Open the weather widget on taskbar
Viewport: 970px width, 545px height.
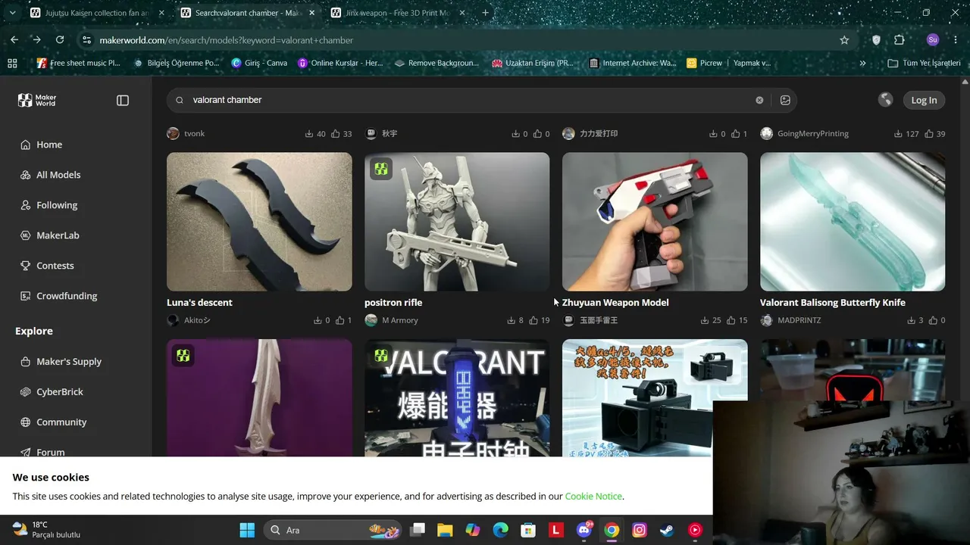point(45,530)
